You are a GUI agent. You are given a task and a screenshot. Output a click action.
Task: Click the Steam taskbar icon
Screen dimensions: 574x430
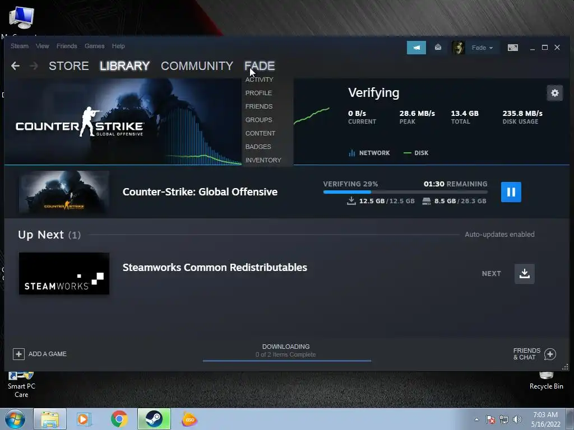coord(154,419)
